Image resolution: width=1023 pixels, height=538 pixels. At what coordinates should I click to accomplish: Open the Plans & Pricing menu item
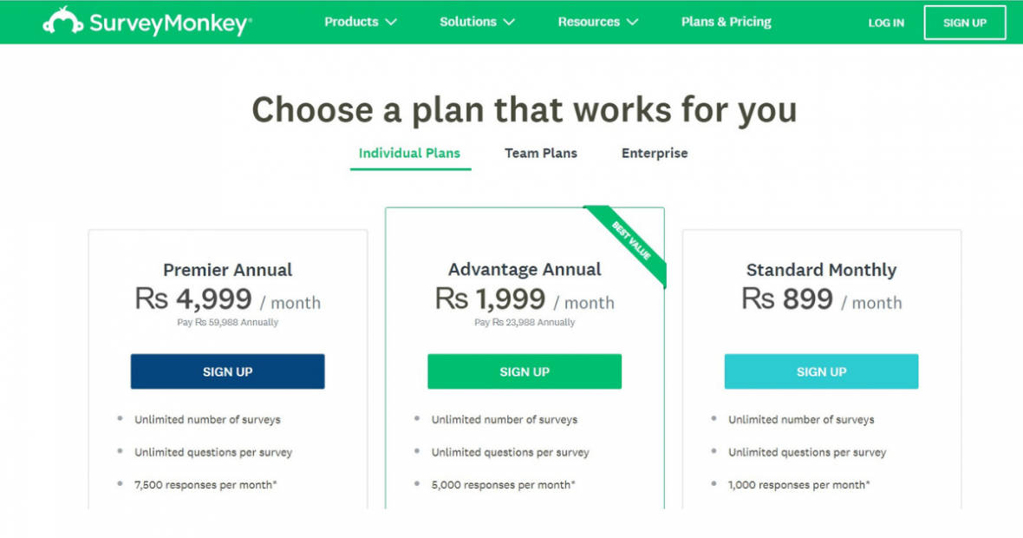click(726, 22)
